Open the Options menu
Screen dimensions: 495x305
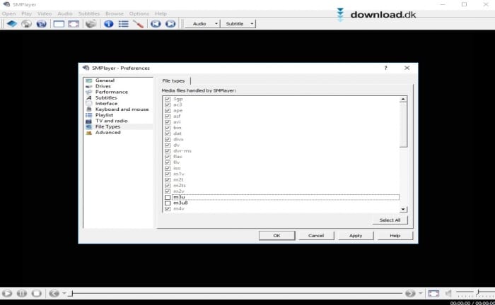click(139, 13)
